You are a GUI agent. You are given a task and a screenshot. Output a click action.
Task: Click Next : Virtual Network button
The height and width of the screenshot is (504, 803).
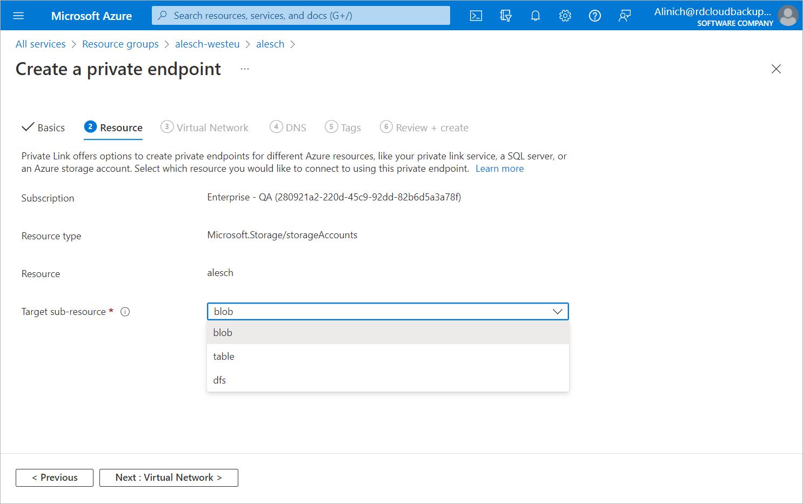(169, 478)
